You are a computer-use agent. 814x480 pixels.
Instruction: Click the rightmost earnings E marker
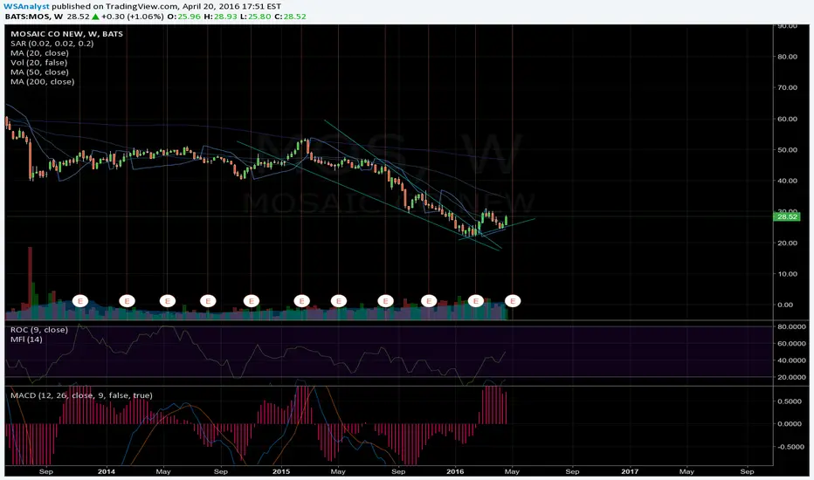513,301
